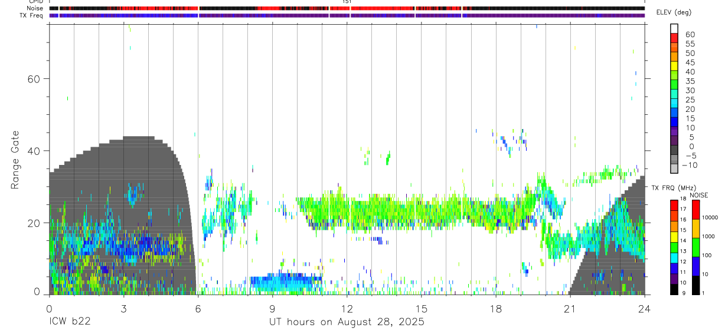Viewport: 725px width, 334px height.
Task: Select the black 9-10 MHz TX FRQ swatch
Action: (x=674, y=289)
